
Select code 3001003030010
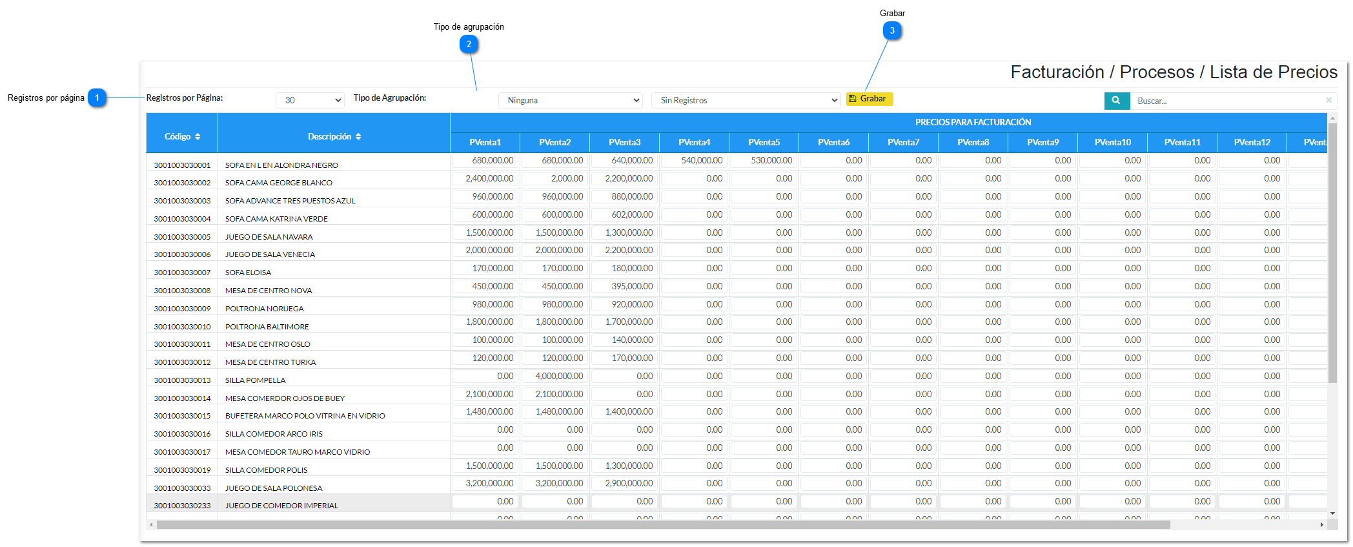(182, 327)
